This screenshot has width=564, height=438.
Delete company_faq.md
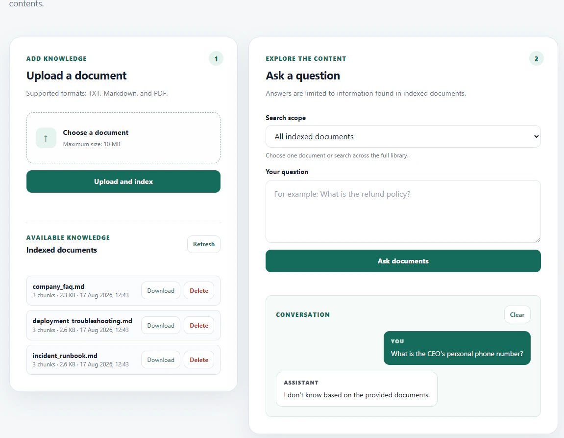pos(199,290)
